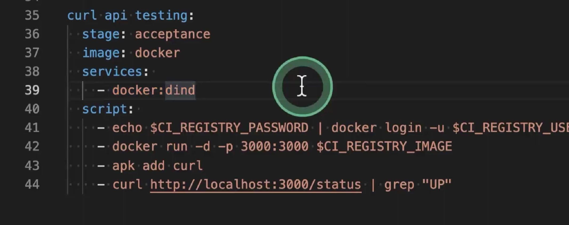Click line number 37 in the gutter
Viewport: 569px width, 225px height.
click(x=32, y=53)
